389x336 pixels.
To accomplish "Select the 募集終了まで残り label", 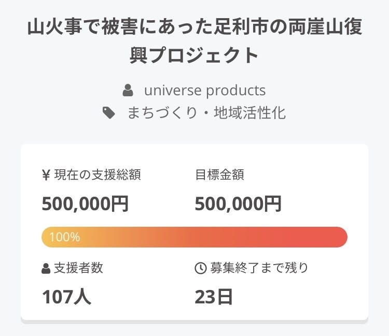I will (x=259, y=268).
